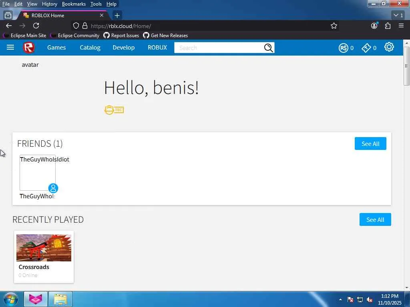Go to the Games page

(x=56, y=48)
